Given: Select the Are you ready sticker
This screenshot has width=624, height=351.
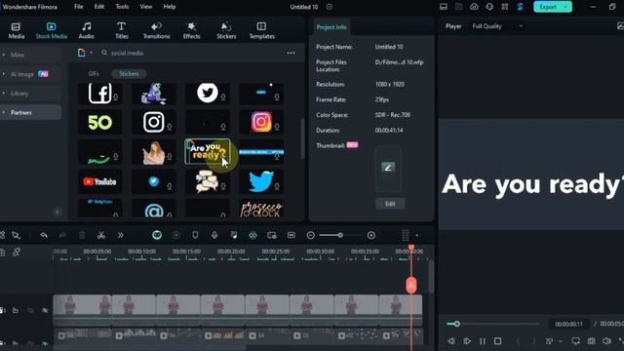Looking at the screenshot, I should 208,152.
